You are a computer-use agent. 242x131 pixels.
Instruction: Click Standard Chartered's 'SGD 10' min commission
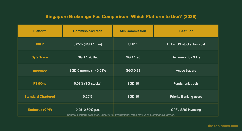(x=133, y=97)
